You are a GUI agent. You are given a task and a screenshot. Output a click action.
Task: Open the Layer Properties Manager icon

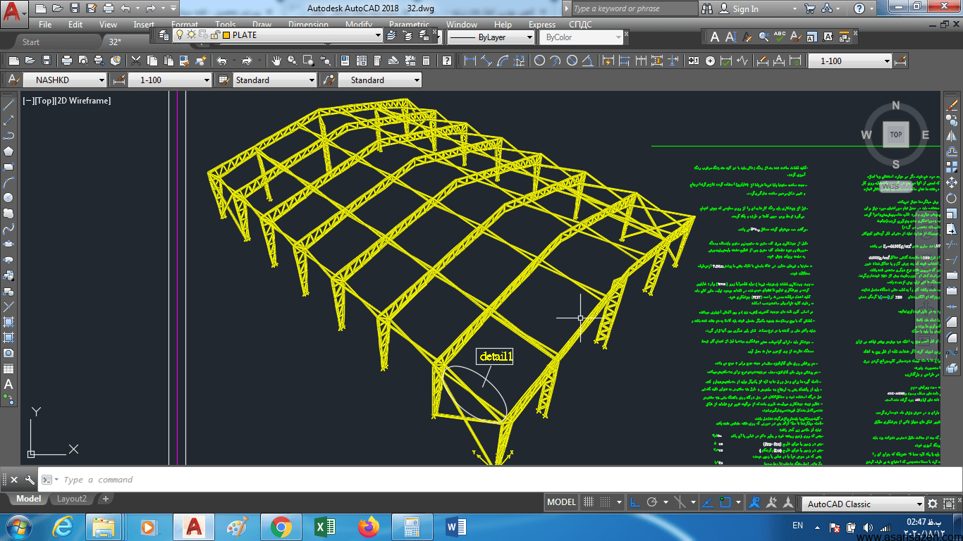(164, 35)
